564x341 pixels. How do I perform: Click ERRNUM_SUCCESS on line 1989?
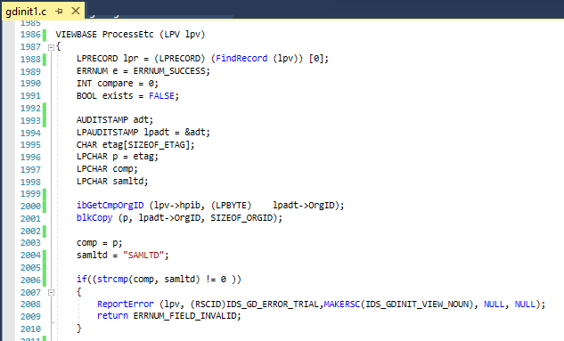170,71
